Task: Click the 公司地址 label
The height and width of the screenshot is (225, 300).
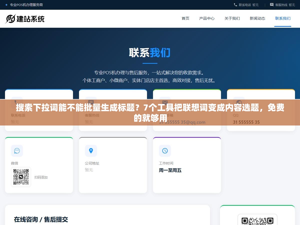Action: click(x=92, y=163)
